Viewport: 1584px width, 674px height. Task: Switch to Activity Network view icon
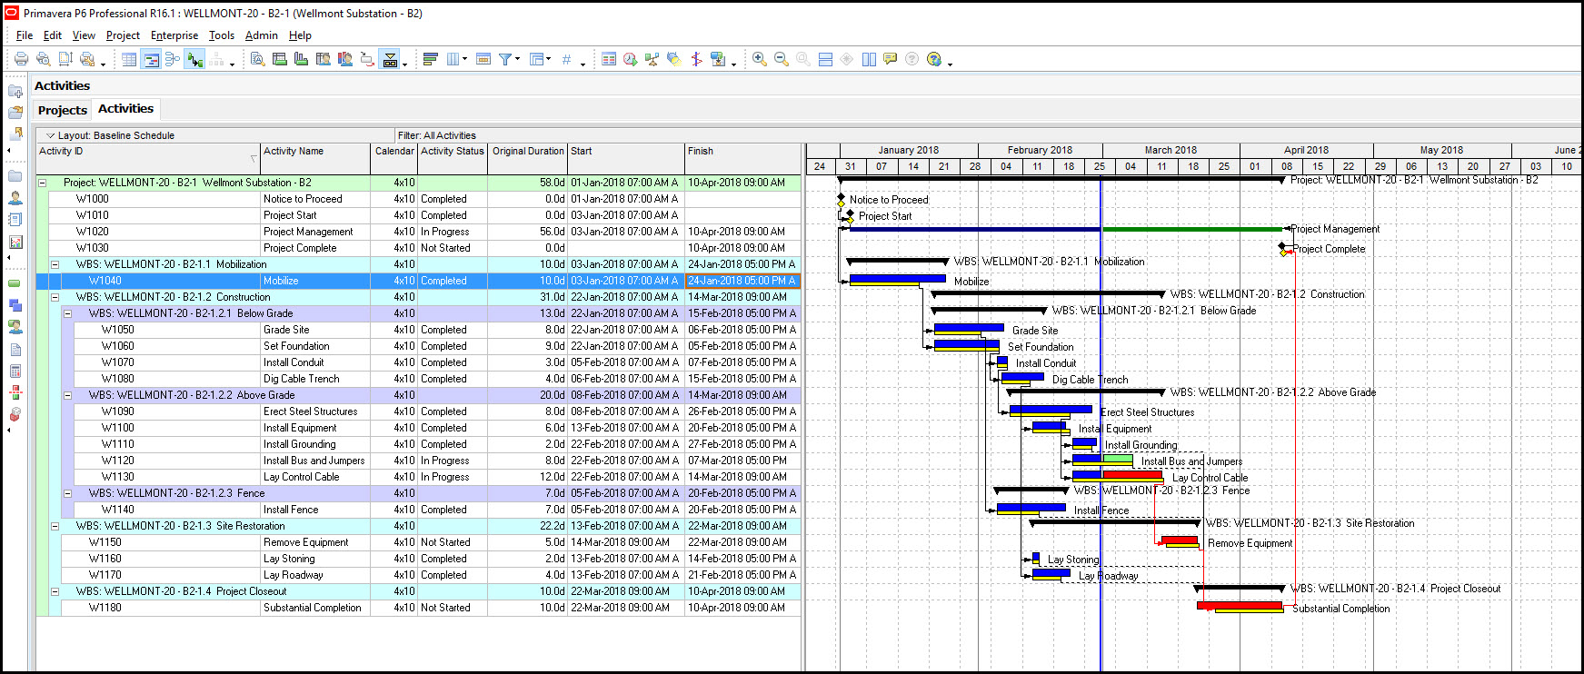pos(173,59)
